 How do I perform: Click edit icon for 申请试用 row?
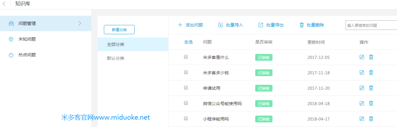coord(362,88)
